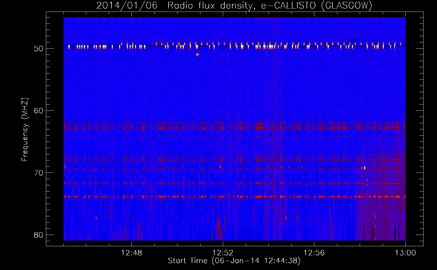Click the 12:56 time tick label
Viewport: 437px width, 270px height.
click(314, 253)
